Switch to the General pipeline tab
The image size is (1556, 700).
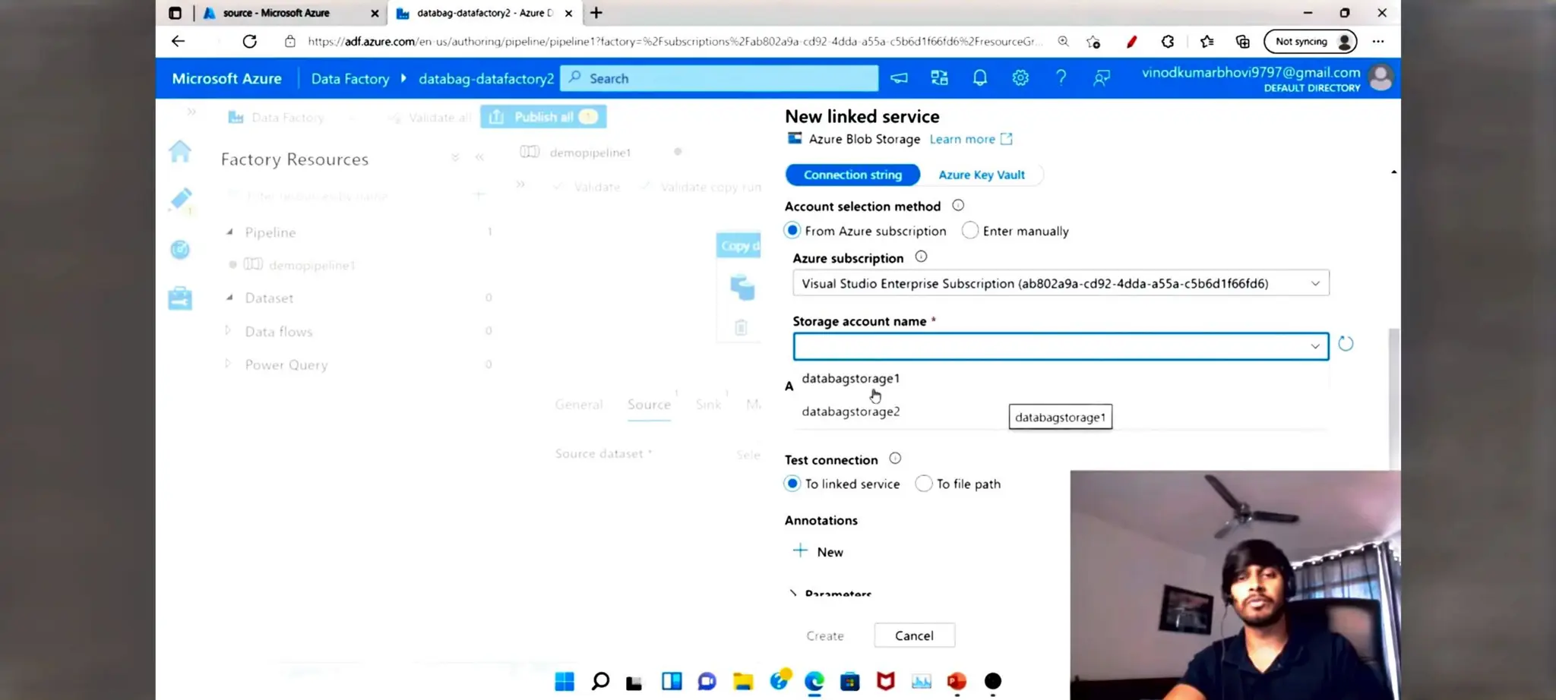[x=579, y=405]
